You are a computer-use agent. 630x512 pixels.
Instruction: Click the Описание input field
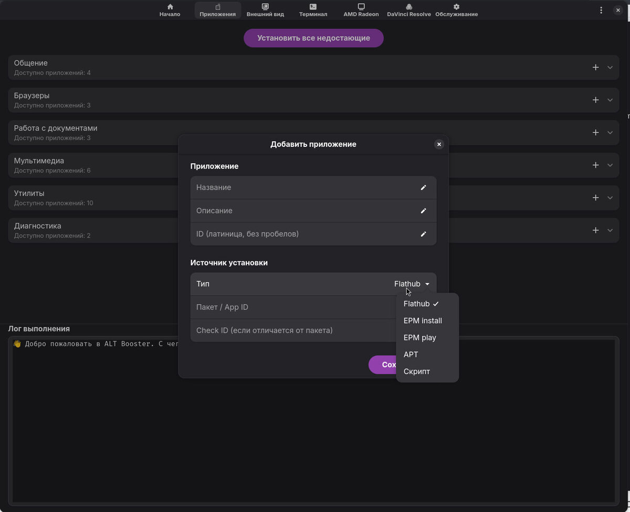coord(313,210)
